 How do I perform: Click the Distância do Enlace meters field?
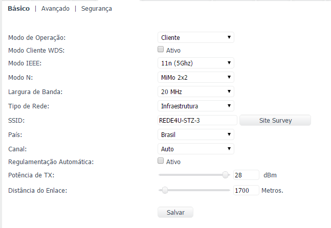pos(246,190)
